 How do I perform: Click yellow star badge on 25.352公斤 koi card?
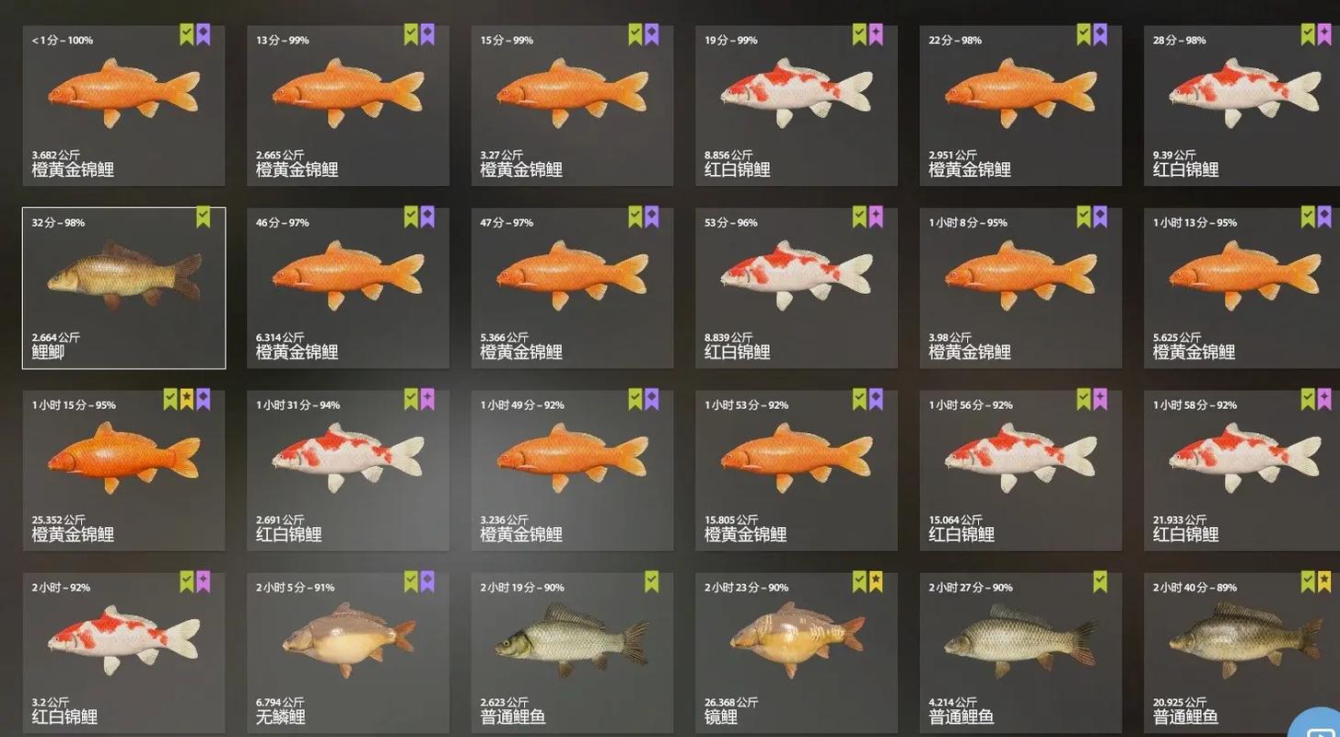tap(187, 399)
